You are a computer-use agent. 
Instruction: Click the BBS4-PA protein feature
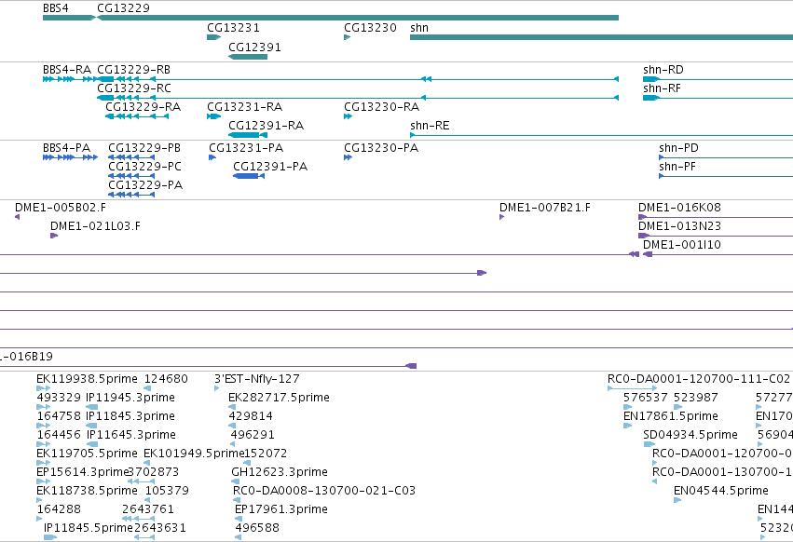[70, 157]
